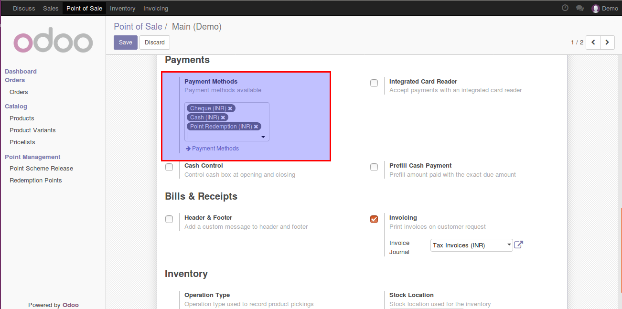Open the Sales menu
This screenshot has height=309, width=622.
click(x=51, y=9)
